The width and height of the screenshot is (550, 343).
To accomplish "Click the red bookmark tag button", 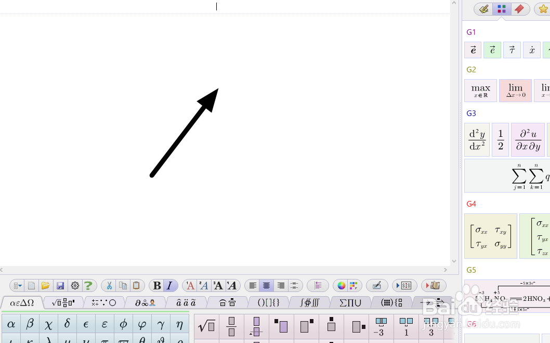I will pyautogui.click(x=519, y=9).
